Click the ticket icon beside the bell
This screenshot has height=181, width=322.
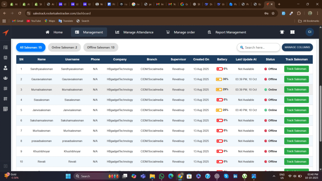point(292,32)
